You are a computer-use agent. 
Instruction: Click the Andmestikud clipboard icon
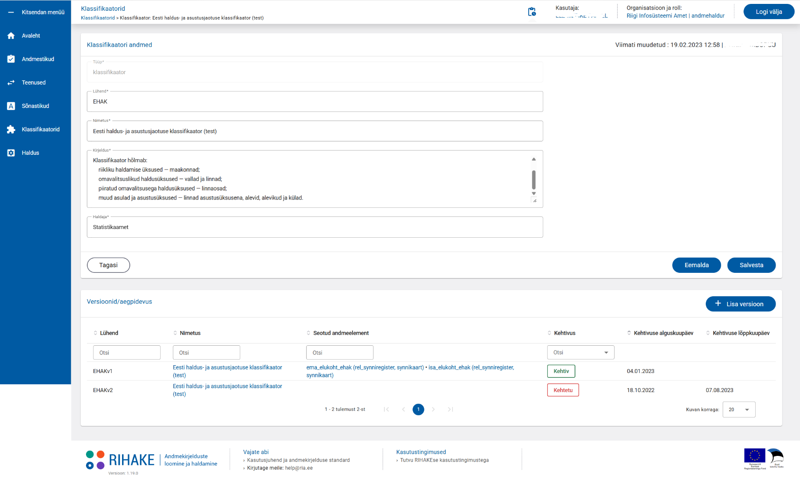11,59
